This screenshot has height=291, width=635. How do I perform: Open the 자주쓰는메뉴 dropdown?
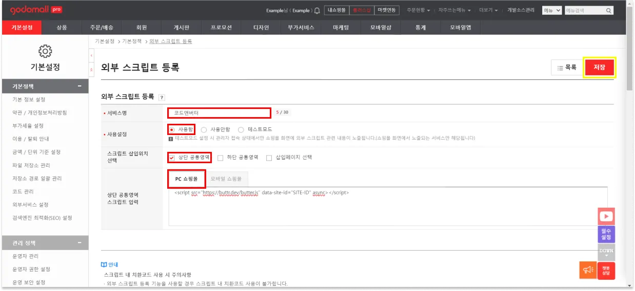pos(454,10)
